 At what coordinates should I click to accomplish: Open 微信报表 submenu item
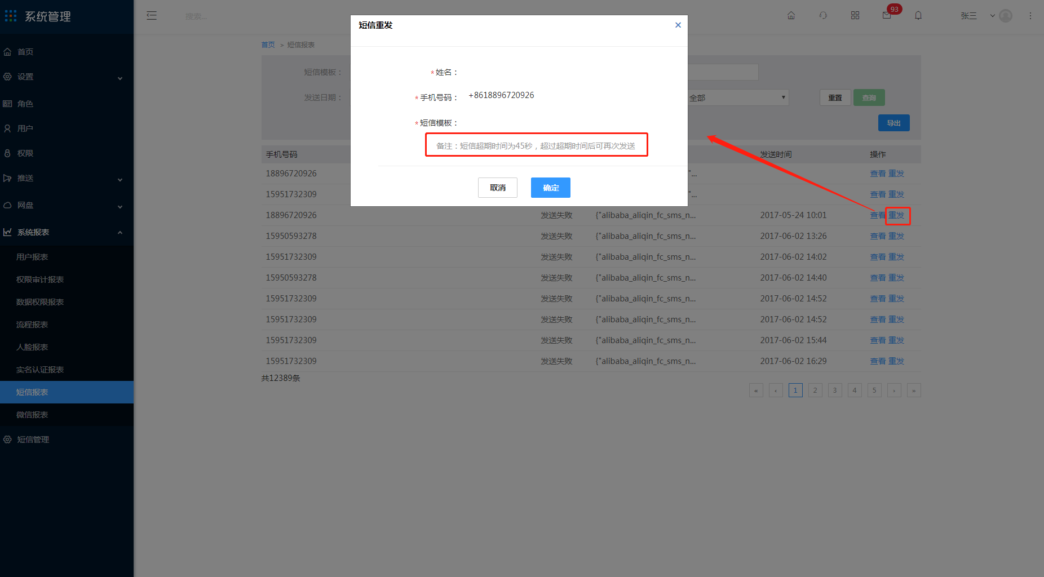point(67,415)
